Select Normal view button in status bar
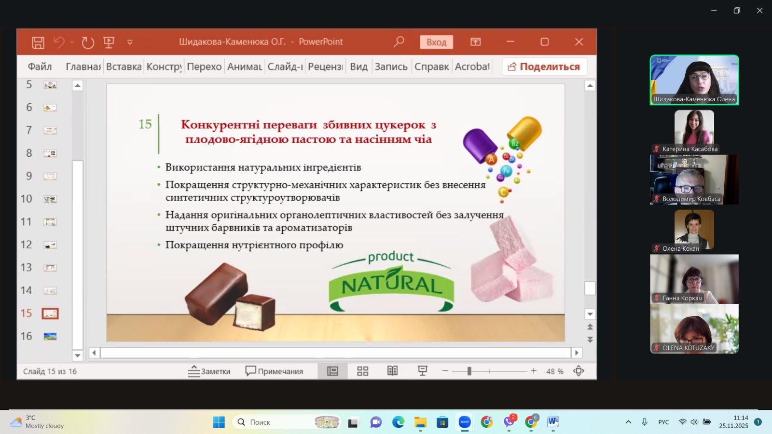The image size is (772, 434). click(332, 371)
